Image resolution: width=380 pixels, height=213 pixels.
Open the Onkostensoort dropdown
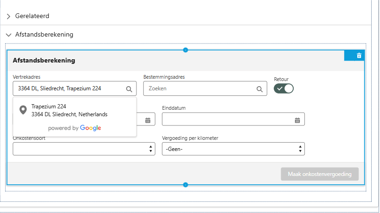click(x=84, y=149)
